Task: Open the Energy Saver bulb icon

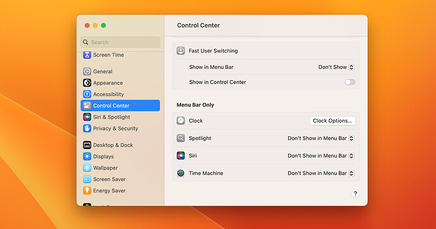Action: (87, 191)
